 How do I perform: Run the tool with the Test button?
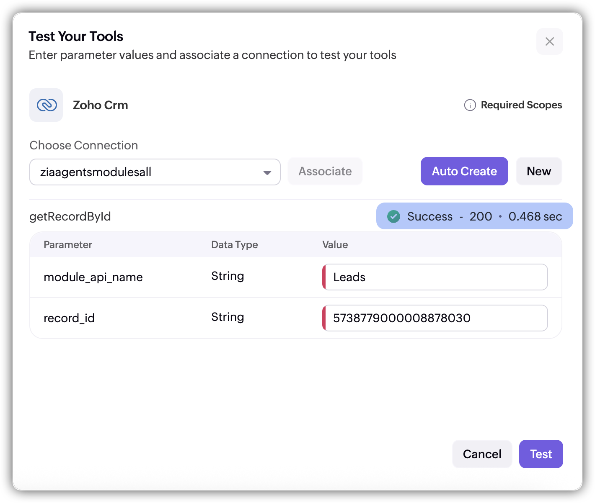(541, 454)
